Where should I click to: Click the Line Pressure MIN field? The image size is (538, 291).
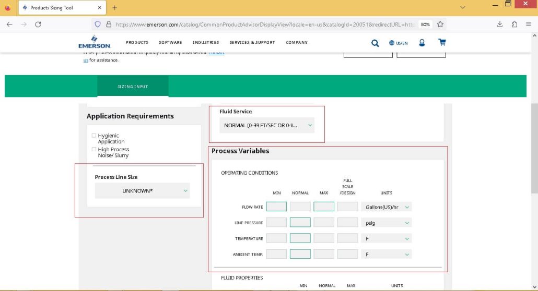tap(276, 222)
